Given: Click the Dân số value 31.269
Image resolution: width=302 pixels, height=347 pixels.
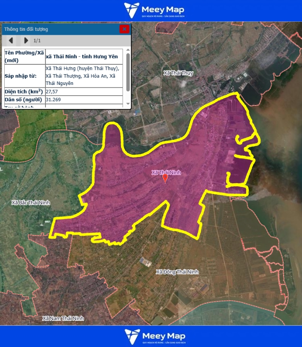Looking at the screenshot, I should tap(53, 100).
